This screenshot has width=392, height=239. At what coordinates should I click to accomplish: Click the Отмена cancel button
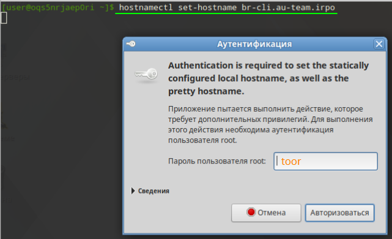point(266,213)
